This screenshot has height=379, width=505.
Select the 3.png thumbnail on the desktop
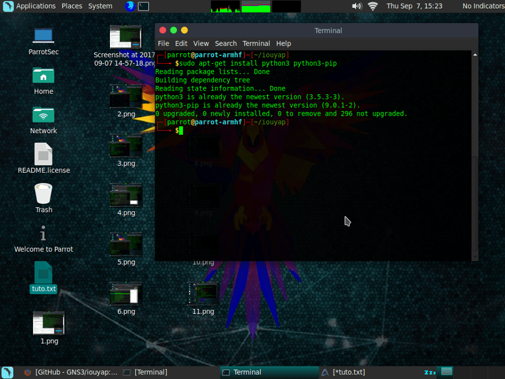126,145
